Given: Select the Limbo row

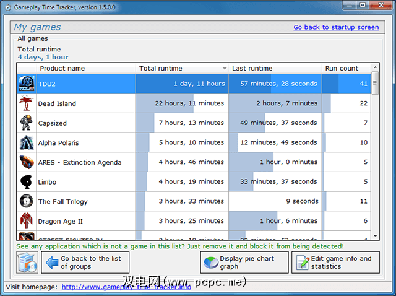Looking at the screenshot, I should click(194, 181).
